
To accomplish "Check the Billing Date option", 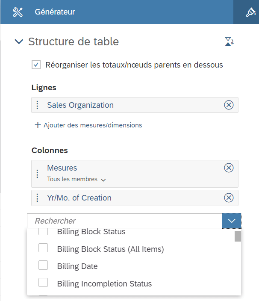I will coord(43,265).
